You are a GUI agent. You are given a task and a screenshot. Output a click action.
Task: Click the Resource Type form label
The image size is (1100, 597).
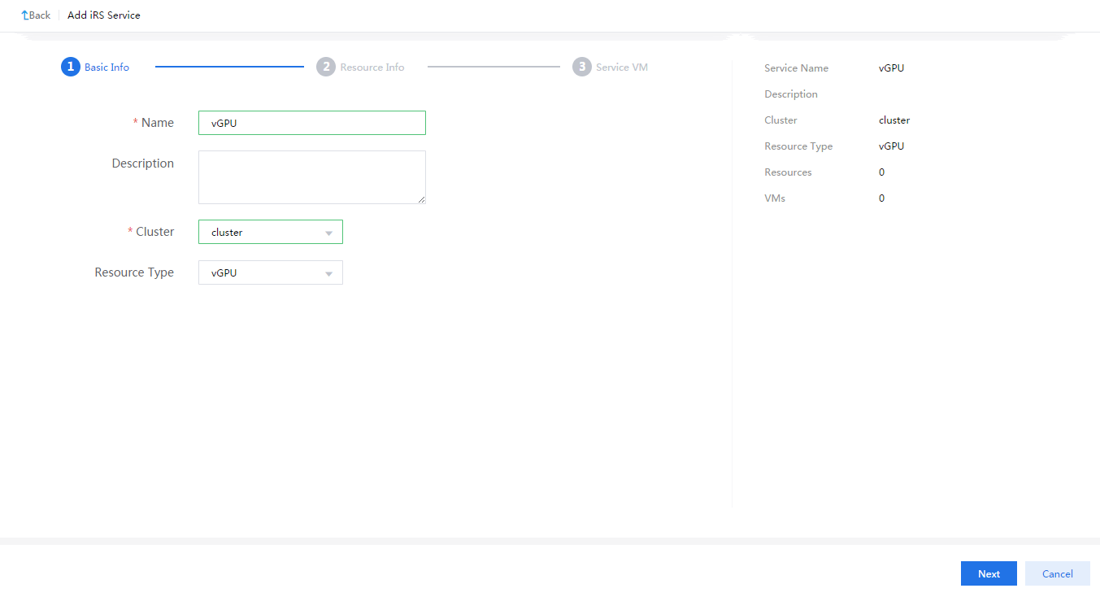pos(134,272)
